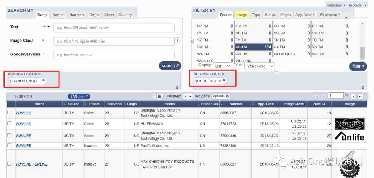Clear current search with trash icon
374x178 pixels.
(x=177, y=87)
